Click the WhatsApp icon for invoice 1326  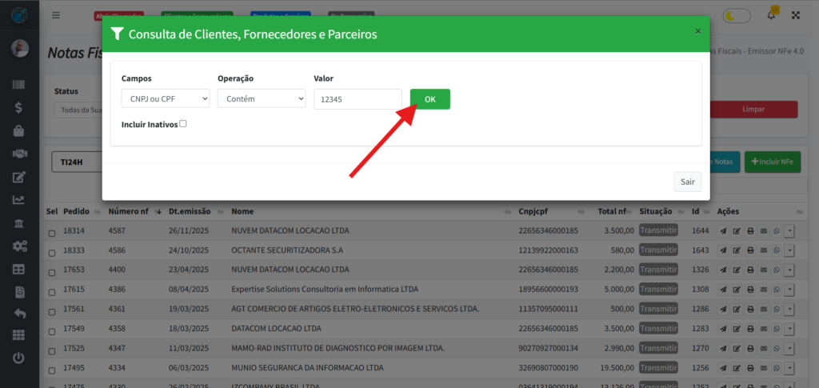[776, 270]
